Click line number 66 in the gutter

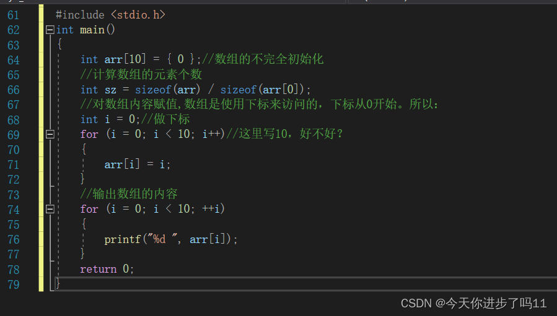[14, 90]
